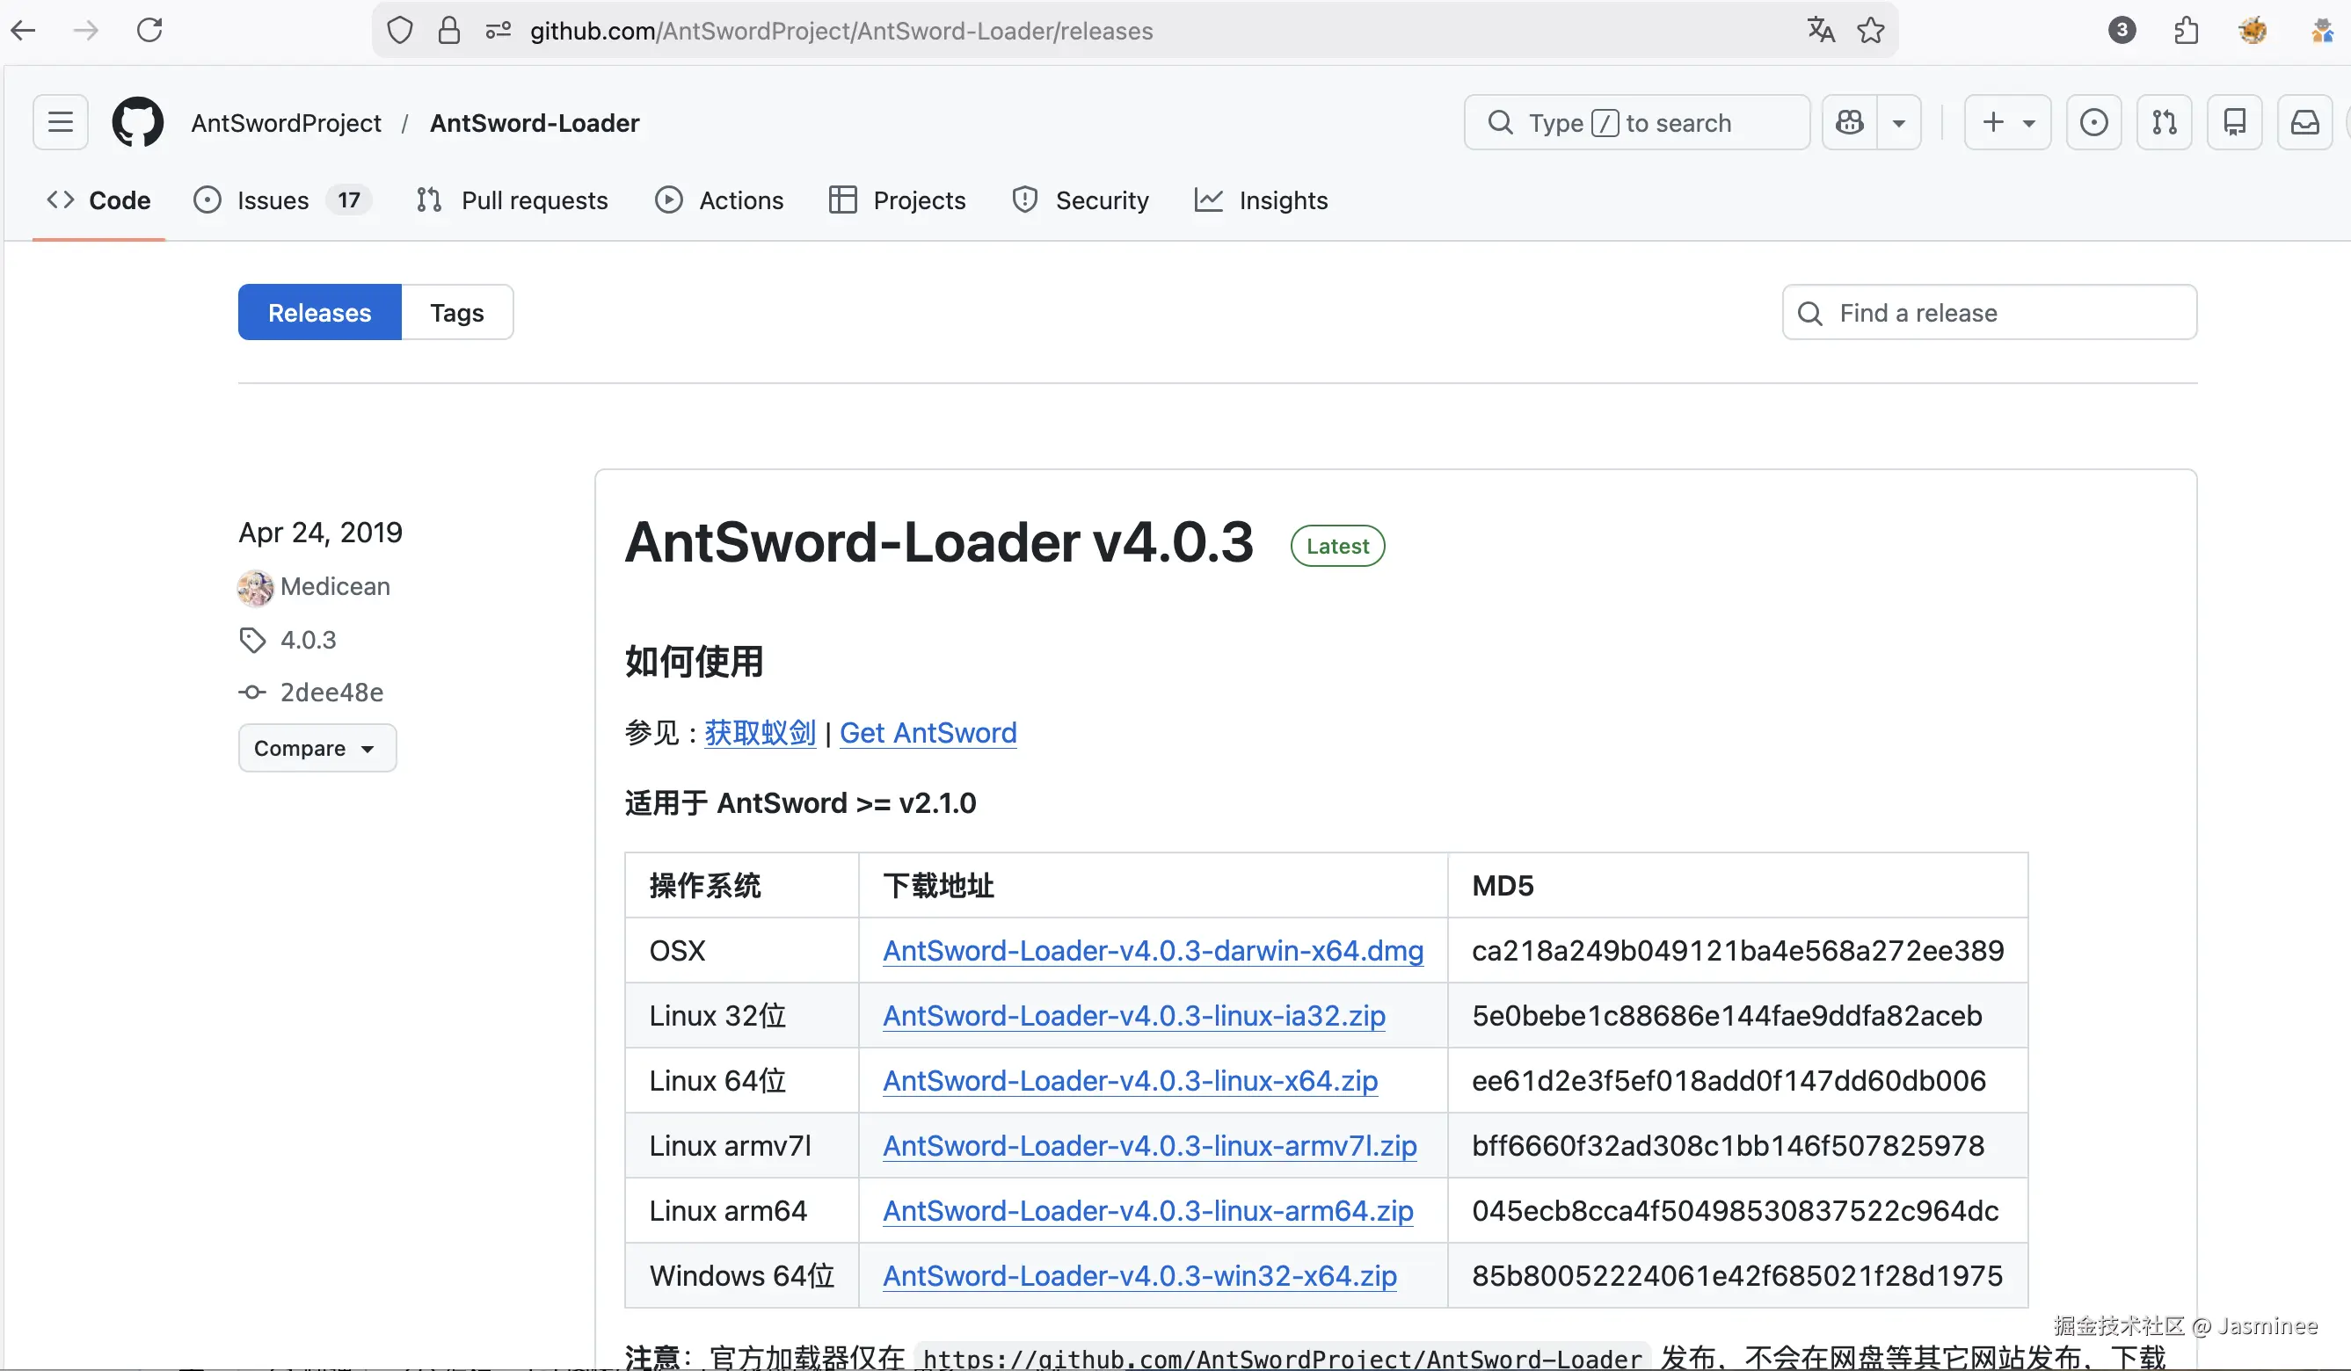This screenshot has height=1371, width=2351.
Task: Expand the Compare dropdown
Action: (x=317, y=748)
